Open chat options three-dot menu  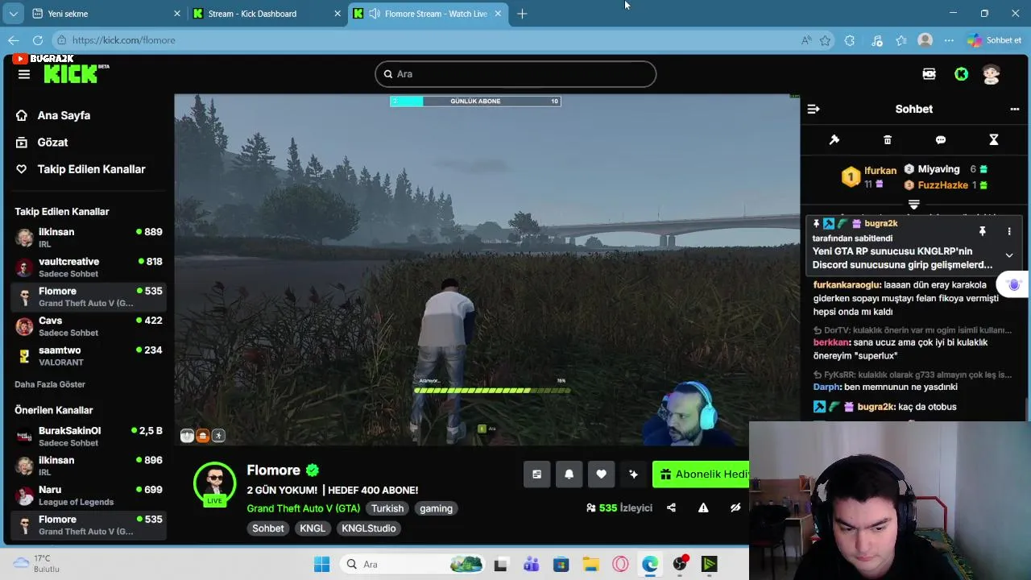pos(1015,109)
